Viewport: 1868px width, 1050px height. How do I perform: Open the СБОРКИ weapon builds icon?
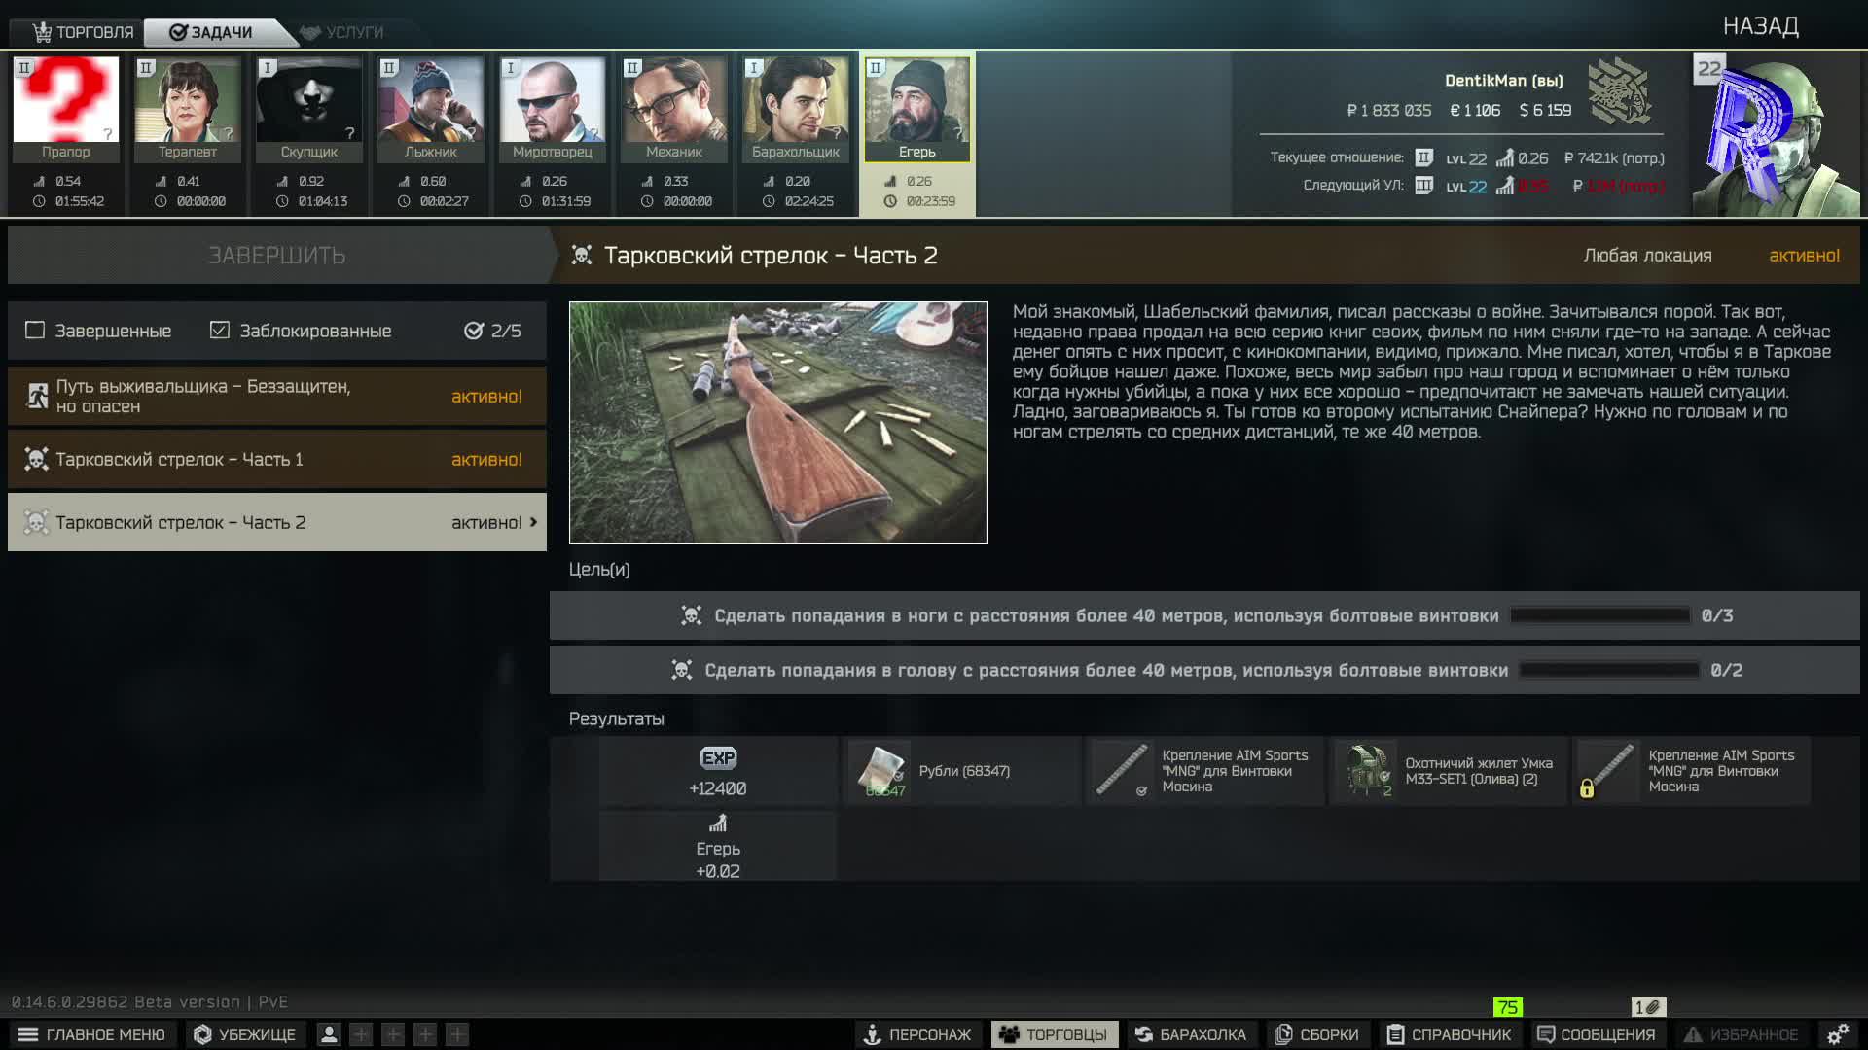point(1283,1034)
